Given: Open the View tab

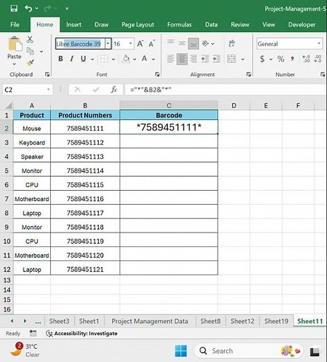Looking at the screenshot, I should 269,24.
